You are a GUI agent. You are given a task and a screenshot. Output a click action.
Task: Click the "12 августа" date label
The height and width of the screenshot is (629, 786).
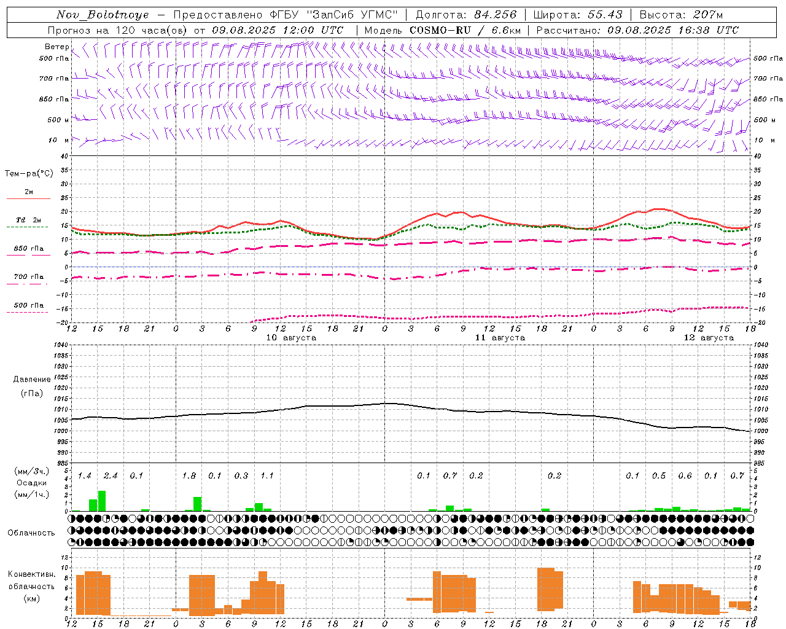tap(709, 338)
